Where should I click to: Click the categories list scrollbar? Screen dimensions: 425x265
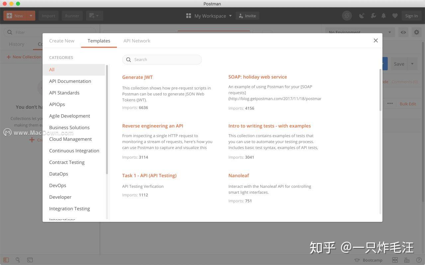(x=107, y=119)
